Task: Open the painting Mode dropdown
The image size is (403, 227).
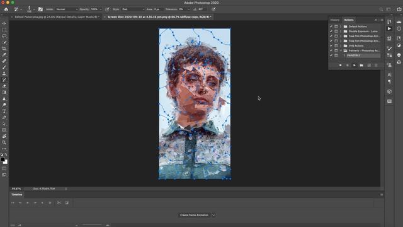Action: tap(67, 9)
